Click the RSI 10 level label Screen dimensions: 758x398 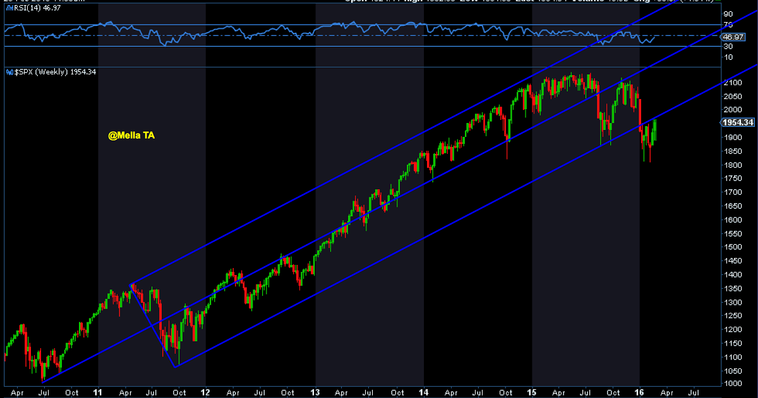point(728,57)
